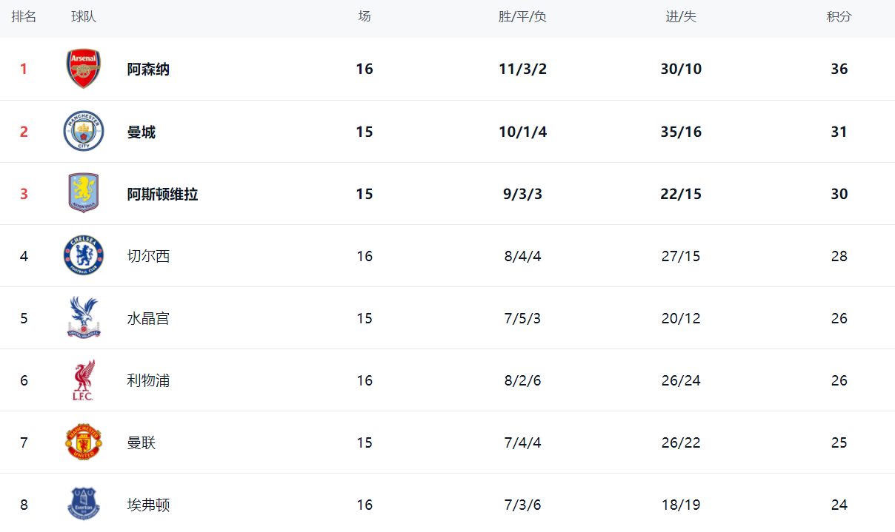Select the 切尔西 team name

coord(148,256)
